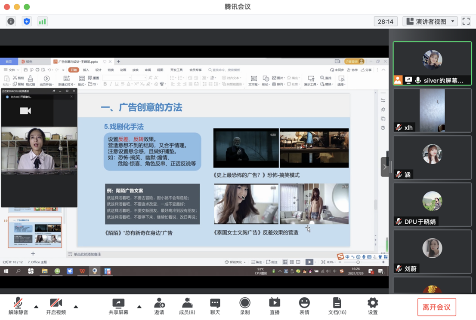476x320 pixels.
Task: Switch WPS to normal view in status bar
Action: 285,262
